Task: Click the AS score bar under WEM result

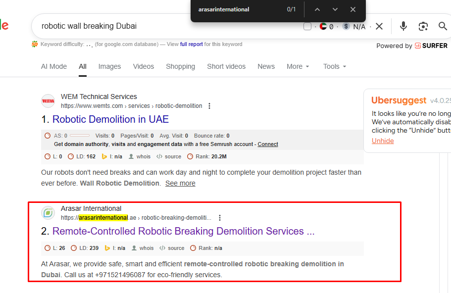Action: pyautogui.click(x=80, y=136)
